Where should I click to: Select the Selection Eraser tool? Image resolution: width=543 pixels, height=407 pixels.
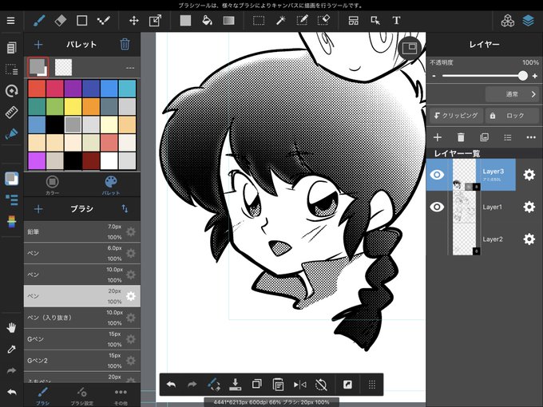(323, 21)
